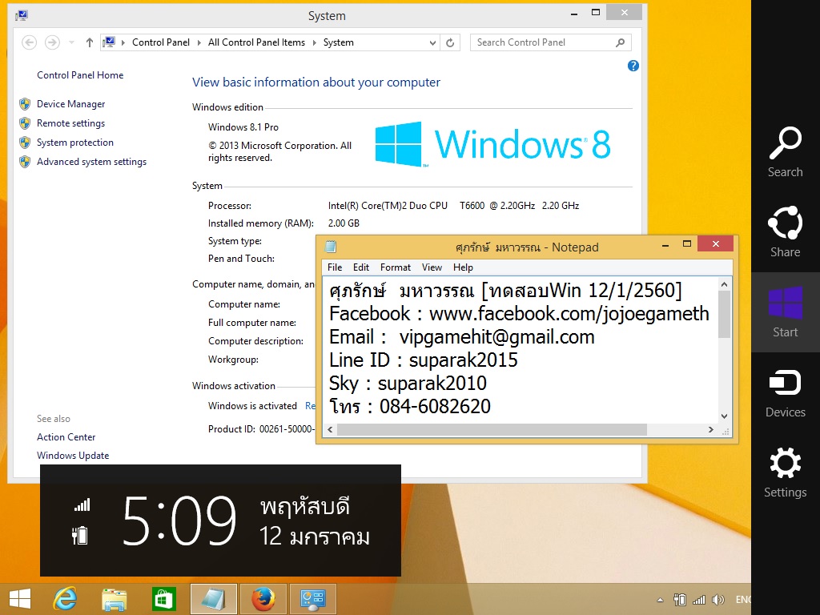This screenshot has width=820, height=615.
Task: Open Notepad Format menu
Action: pos(396,267)
